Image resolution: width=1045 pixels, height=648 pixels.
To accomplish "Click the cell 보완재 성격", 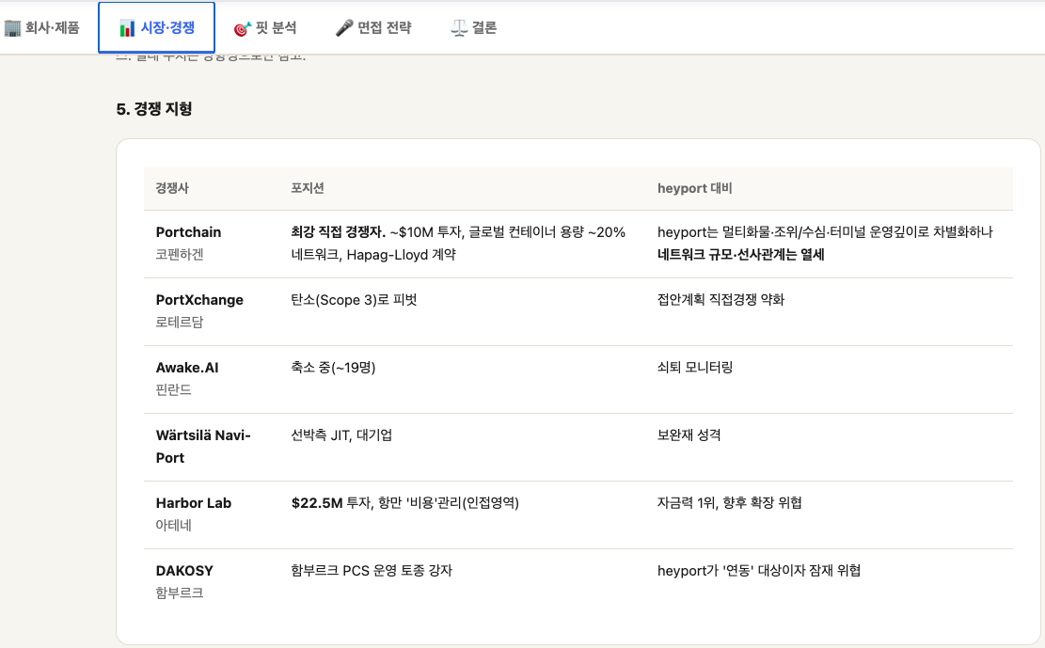I will pos(689,435).
